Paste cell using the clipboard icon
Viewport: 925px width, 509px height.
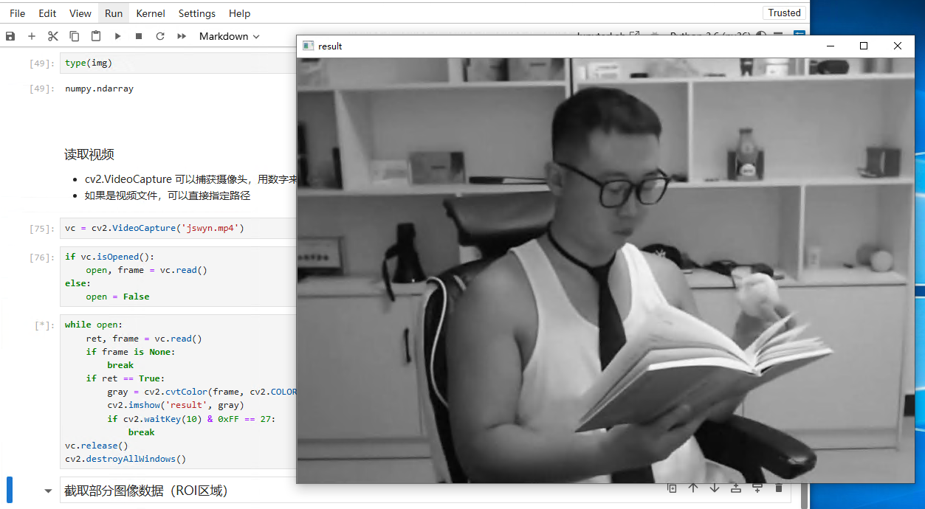point(96,36)
